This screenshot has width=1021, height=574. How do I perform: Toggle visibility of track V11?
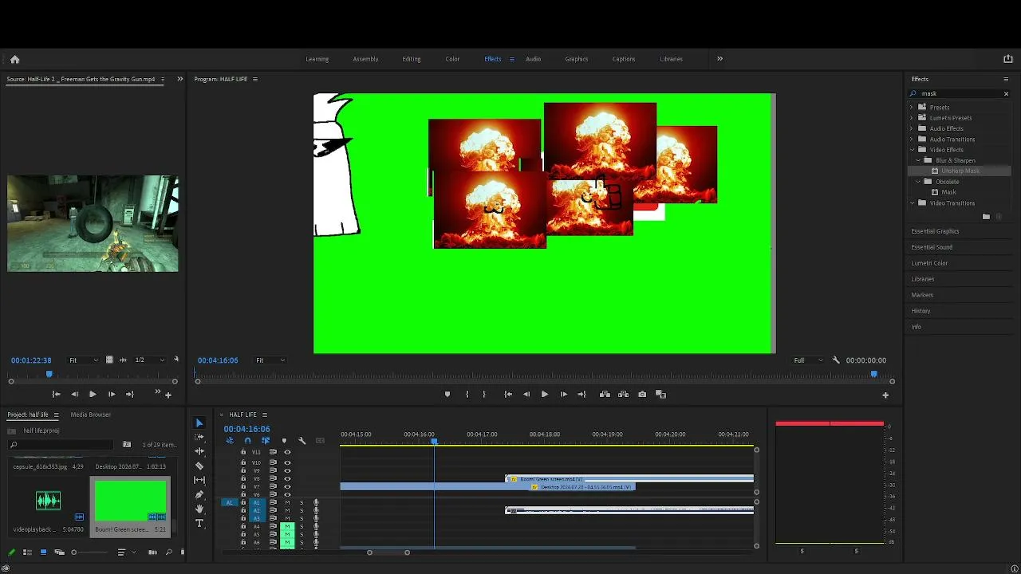click(x=287, y=452)
